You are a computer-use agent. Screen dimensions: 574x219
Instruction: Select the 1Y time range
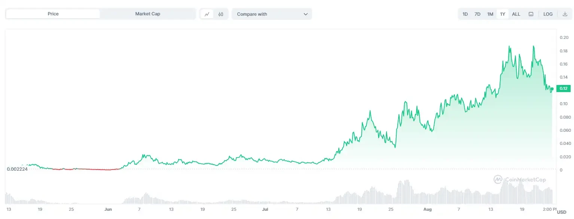[x=503, y=14]
